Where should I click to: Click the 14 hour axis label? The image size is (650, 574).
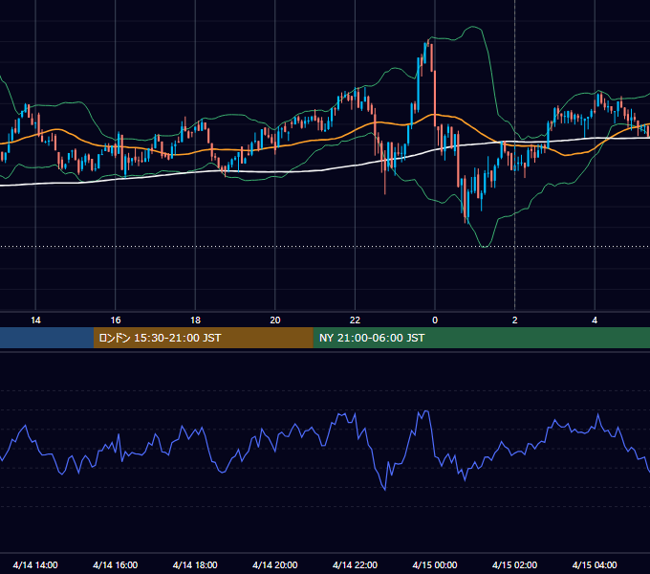pyautogui.click(x=35, y=320)
